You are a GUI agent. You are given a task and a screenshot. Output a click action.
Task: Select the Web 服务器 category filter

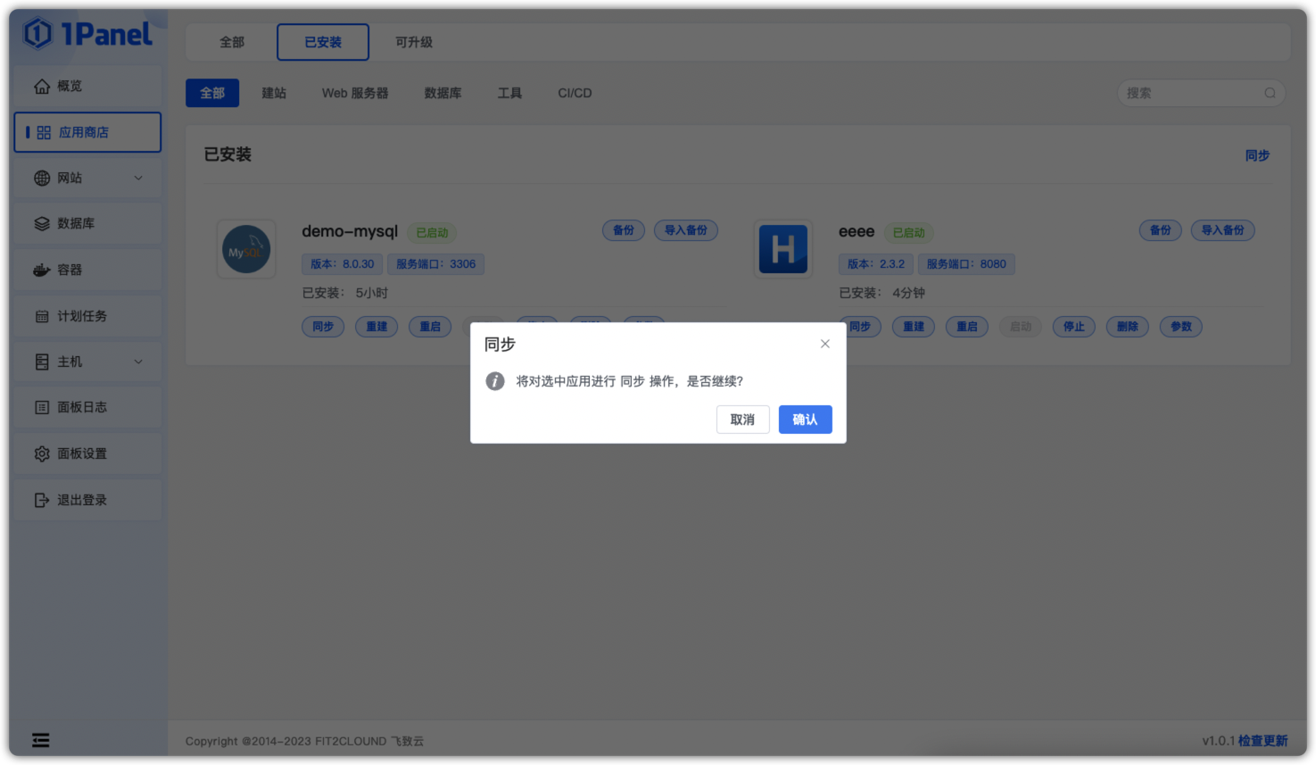[x=355, y=93]
